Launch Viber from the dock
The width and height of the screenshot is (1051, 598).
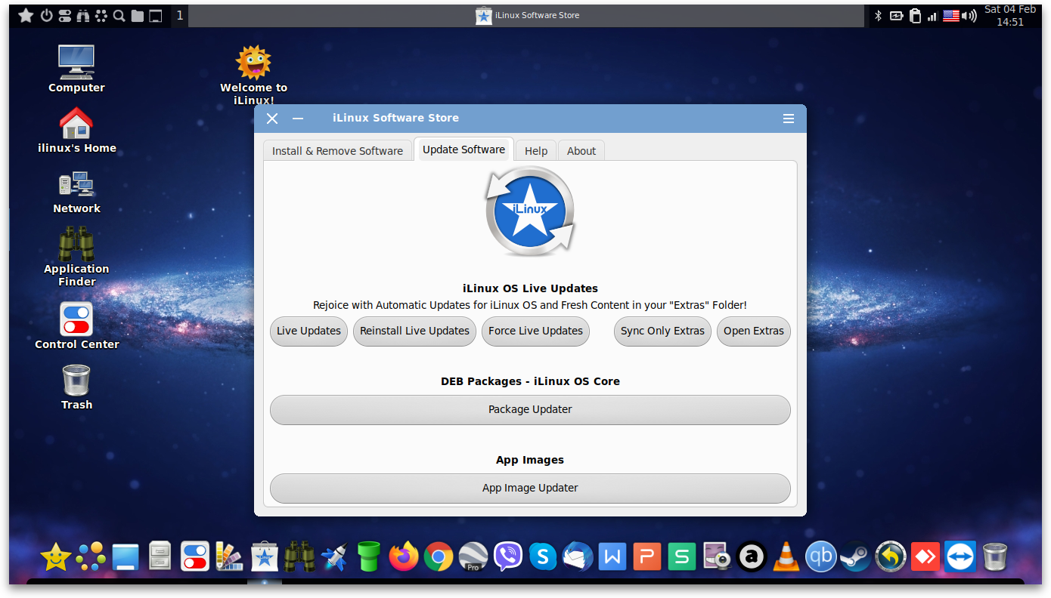[508, 557]
